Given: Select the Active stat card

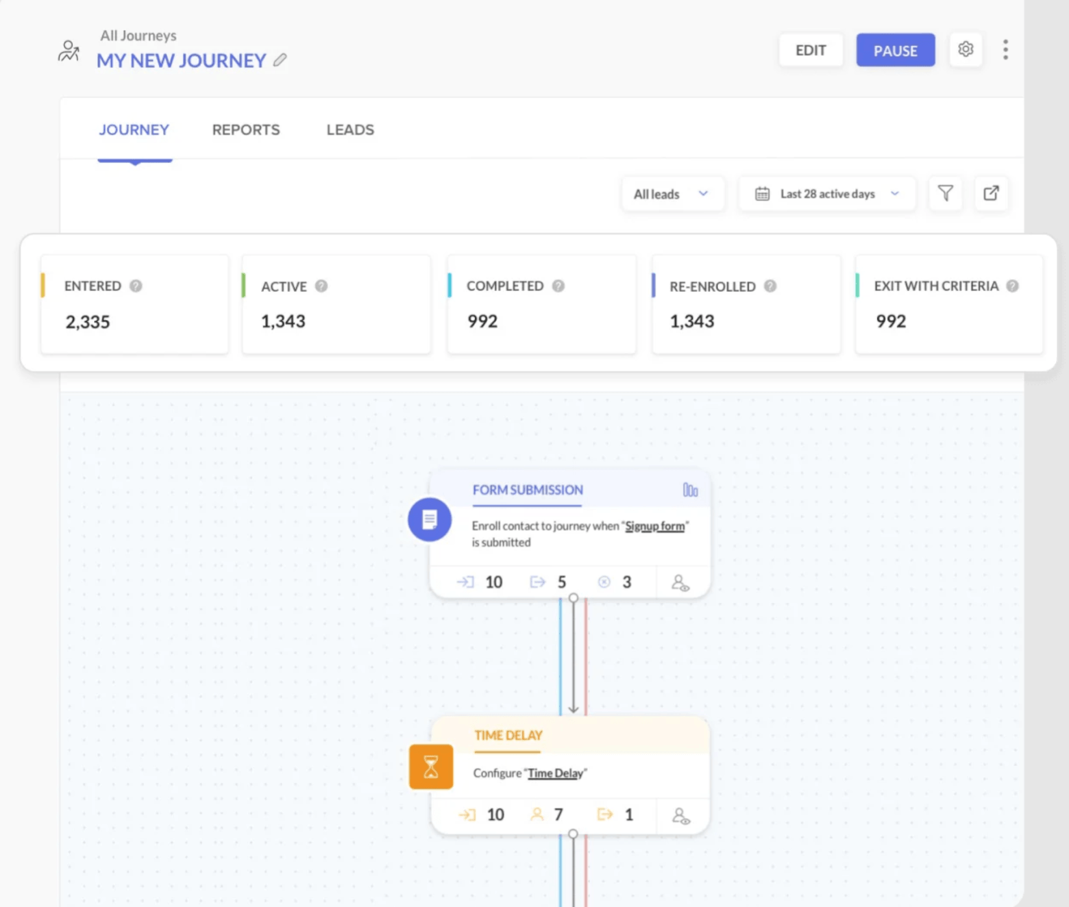Looking at the screenshot, I should (336, 304).
